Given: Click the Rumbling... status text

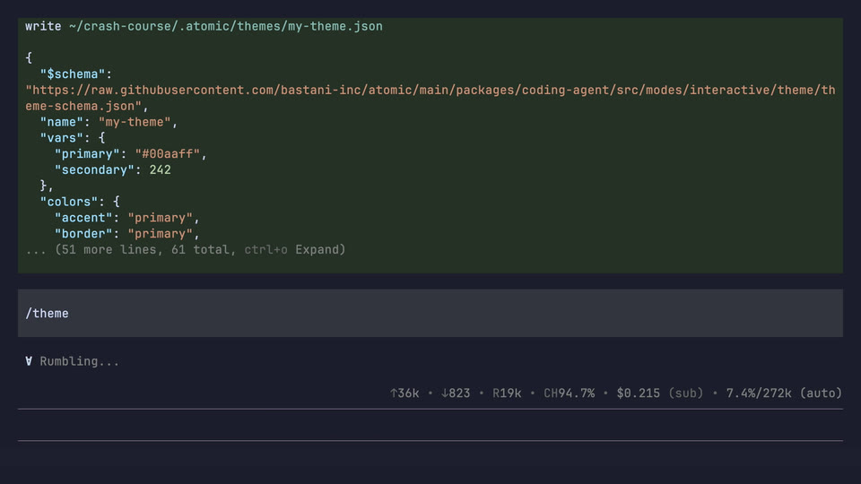Looking at the screenshot, I should [79, 361].
